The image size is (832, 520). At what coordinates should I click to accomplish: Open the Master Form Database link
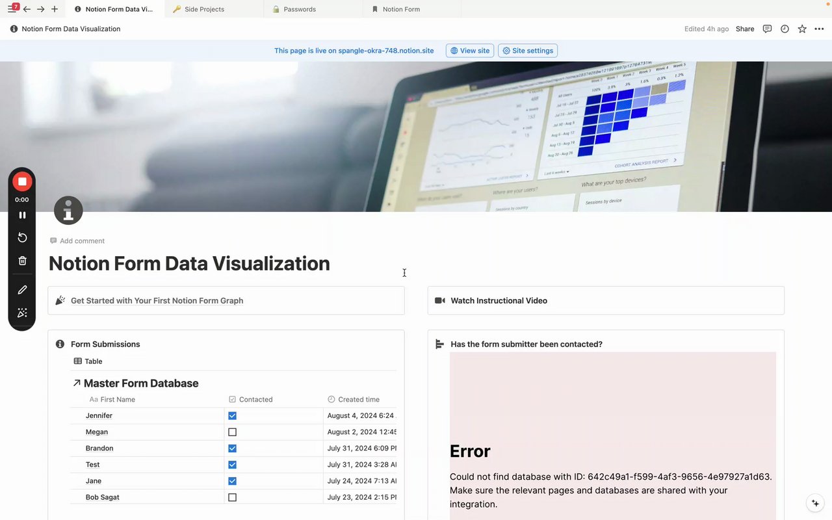pyautogui.click(x=141, y=383)
